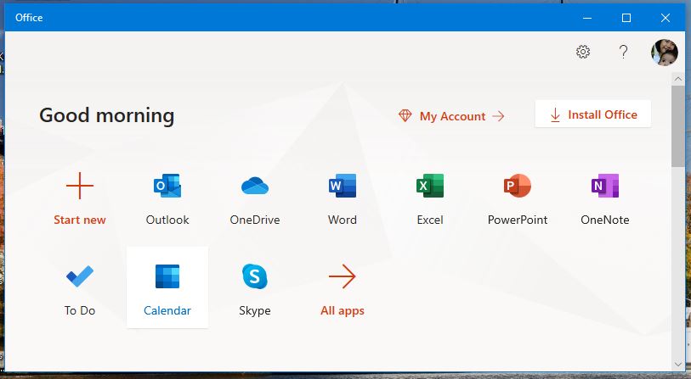This screenshot has height=379, width=691.
Task: Minimize the Office window
Action: point(587,18)
